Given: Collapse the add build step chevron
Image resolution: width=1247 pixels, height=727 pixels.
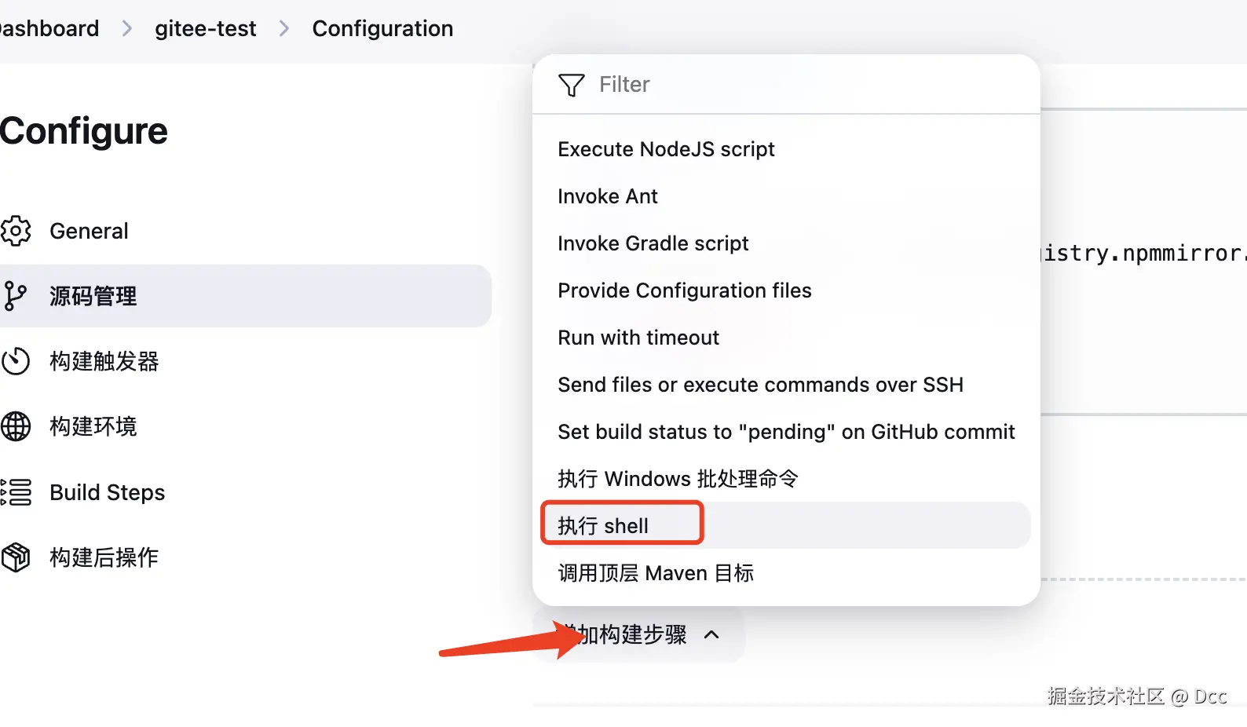Looking at the screenshot, I should tap(711, 634).
